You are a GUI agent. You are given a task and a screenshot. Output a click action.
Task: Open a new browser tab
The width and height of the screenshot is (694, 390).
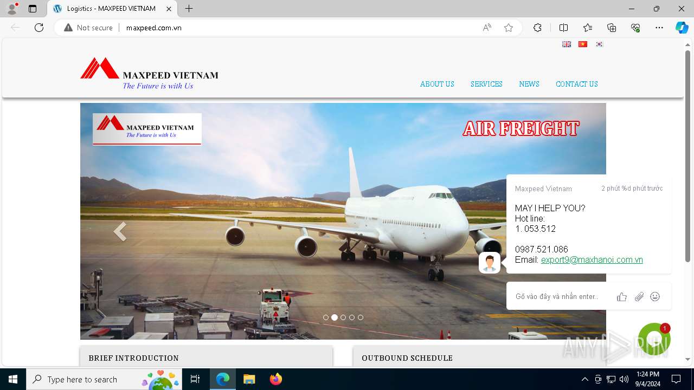189,9
